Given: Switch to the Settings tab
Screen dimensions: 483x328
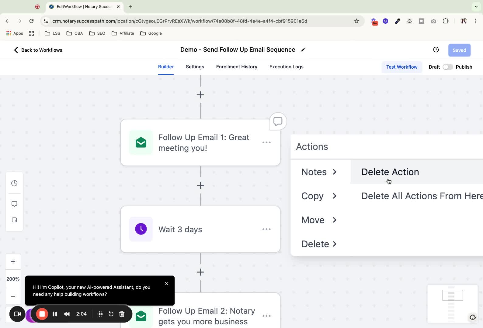Looking at the screenshot, I should 195,67.
